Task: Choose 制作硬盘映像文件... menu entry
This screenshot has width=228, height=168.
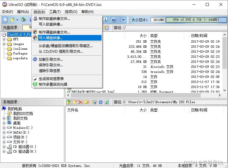Action: click(x=67, y=32)
